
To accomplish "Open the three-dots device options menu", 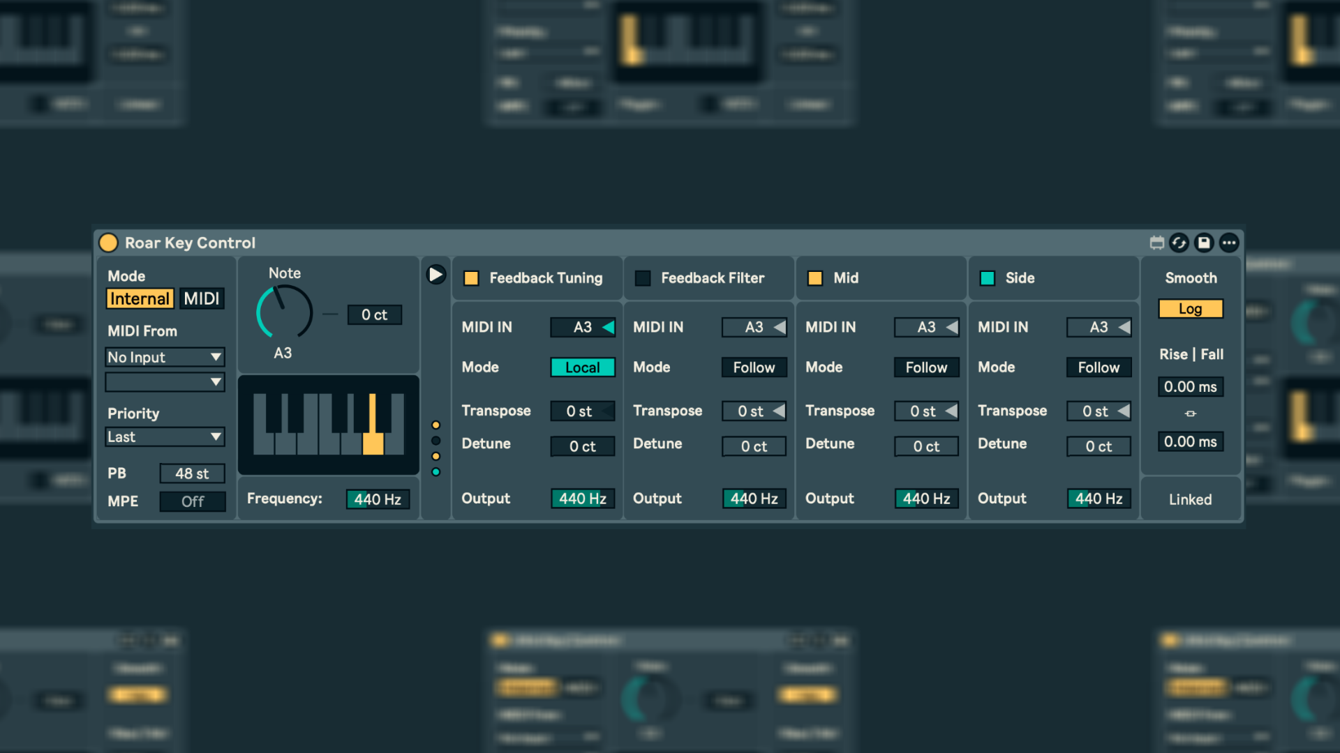I will point(1229,243).
